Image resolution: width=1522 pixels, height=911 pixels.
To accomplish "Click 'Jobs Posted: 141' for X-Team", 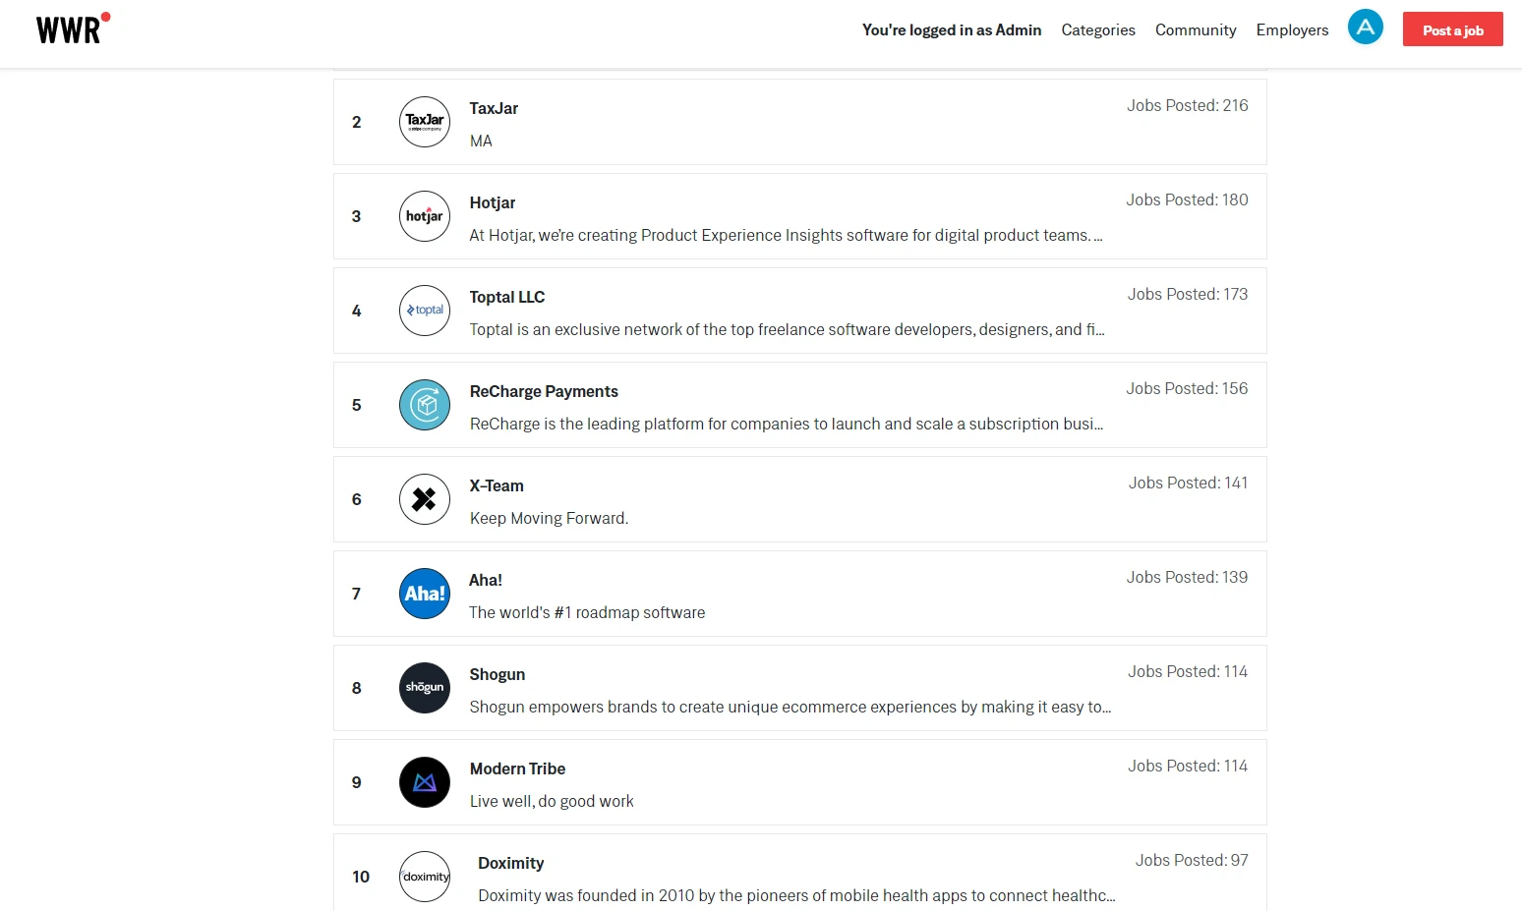I will click(x=1189, y=483).
